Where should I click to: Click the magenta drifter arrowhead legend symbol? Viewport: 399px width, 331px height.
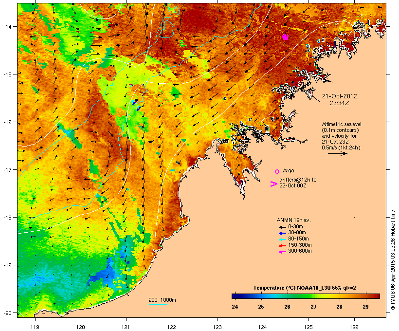[273, 184]
